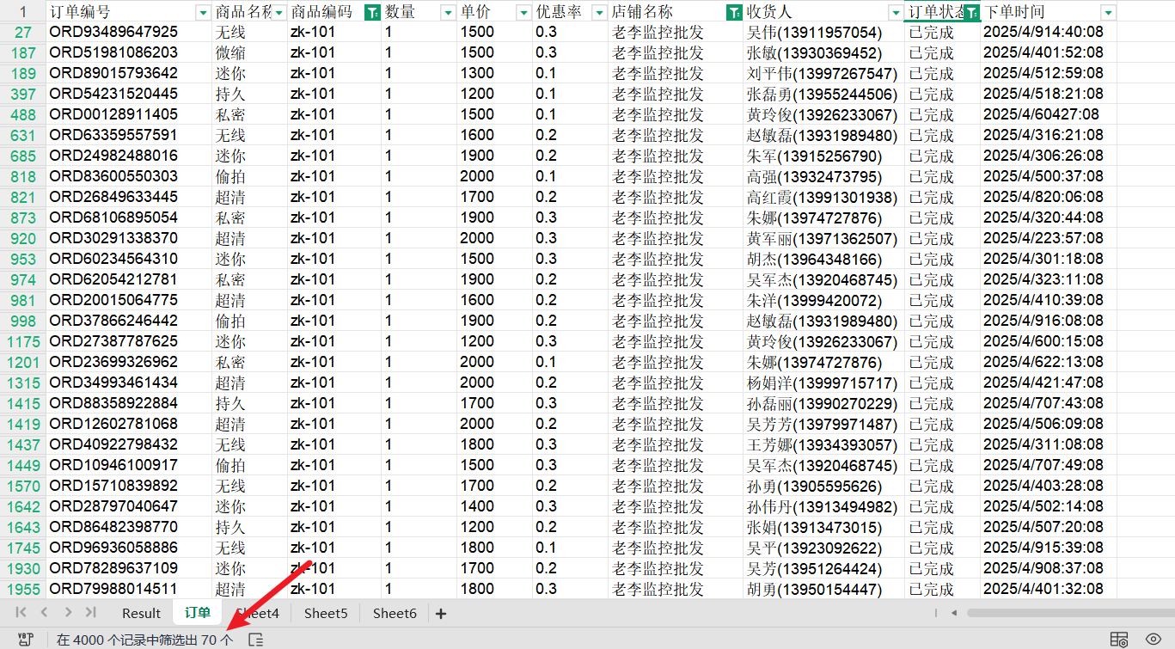Viewport: 1175px width, 649px height.
Task: Go to next sheet with arrow
Action: click(68, 613)
